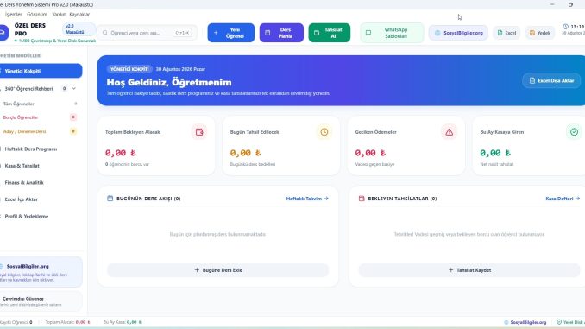This screenshot has height=329, width=585.
Task: Open the İşlemler menu
Action: click(x=14, y=14)
